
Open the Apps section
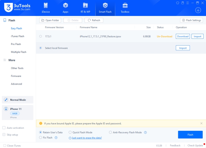click(66, 8)
